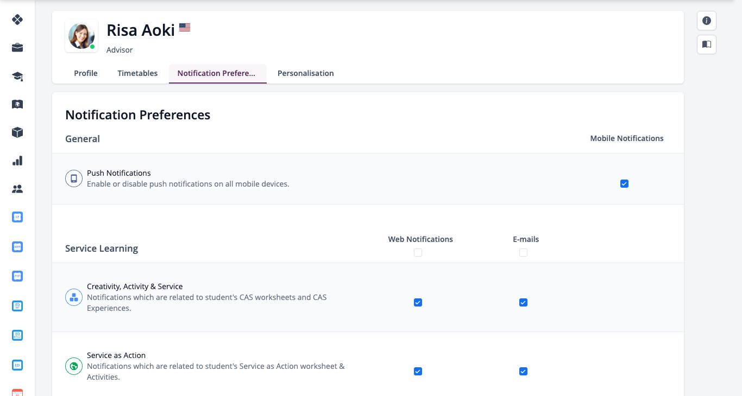
Task: Switch to the Profile tab
Action: (86, 73)
